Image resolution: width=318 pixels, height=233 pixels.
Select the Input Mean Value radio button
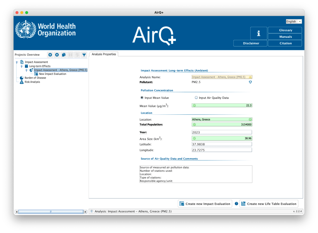coord(142,98)
